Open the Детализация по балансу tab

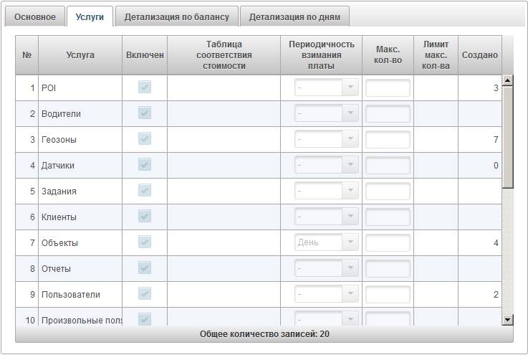click(176, 16)
